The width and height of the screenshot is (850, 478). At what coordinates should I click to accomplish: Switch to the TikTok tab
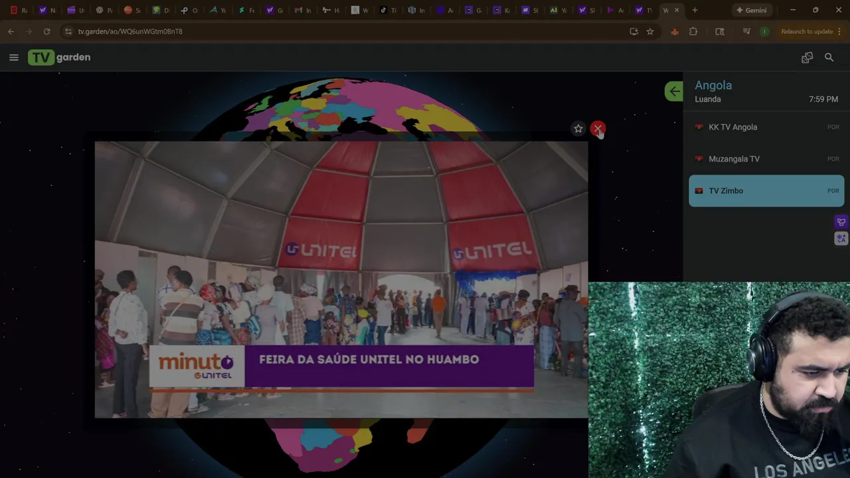point(388,10)
